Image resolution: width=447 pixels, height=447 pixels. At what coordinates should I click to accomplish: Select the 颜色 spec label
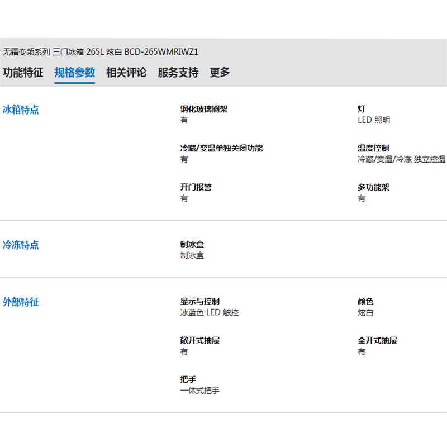[x=365, y=302]
